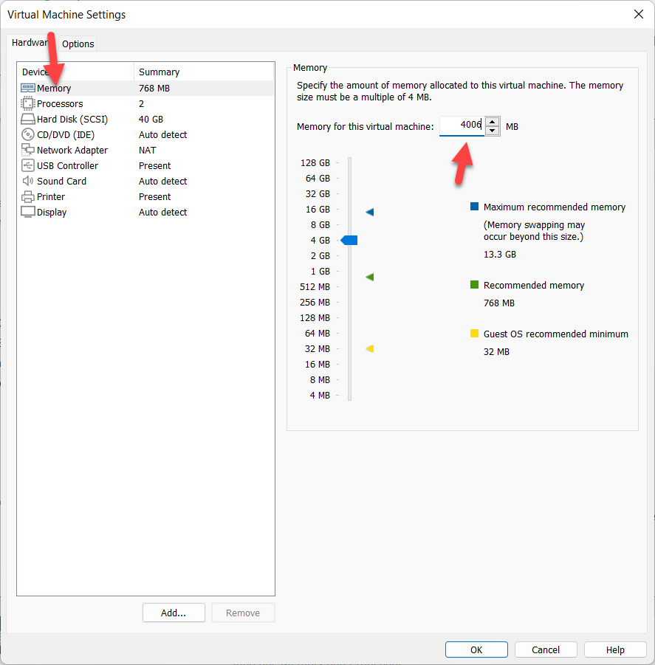Click the green recommended memory marker

click(370, 278)
